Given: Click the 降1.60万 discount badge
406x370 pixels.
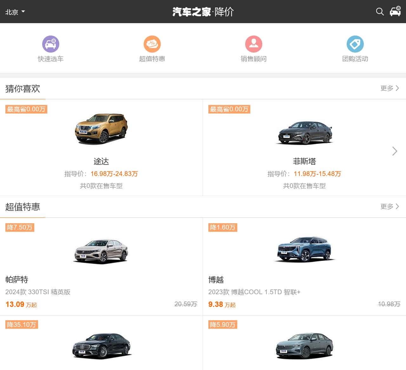Looking at the screenshot, I should coord(223,227).
